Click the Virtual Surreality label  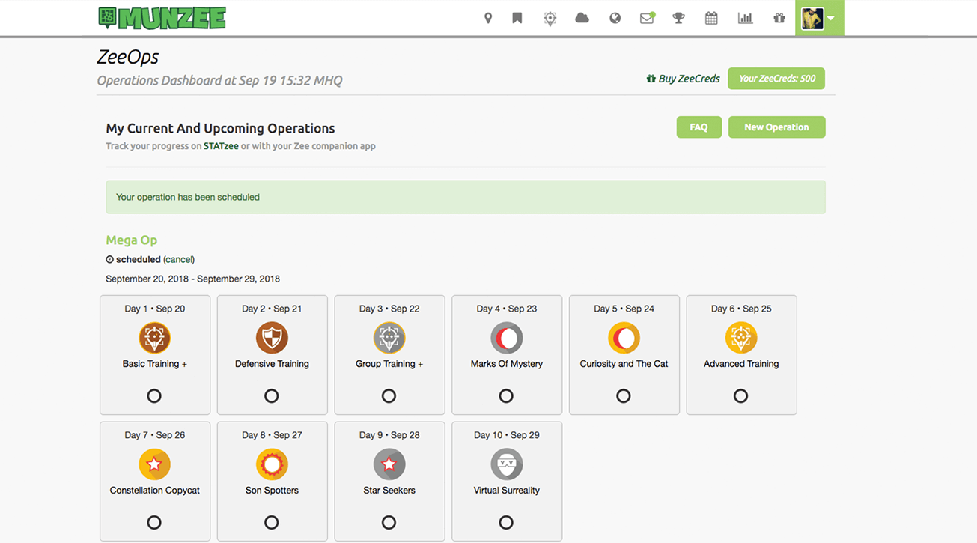[x=507, y=491]
